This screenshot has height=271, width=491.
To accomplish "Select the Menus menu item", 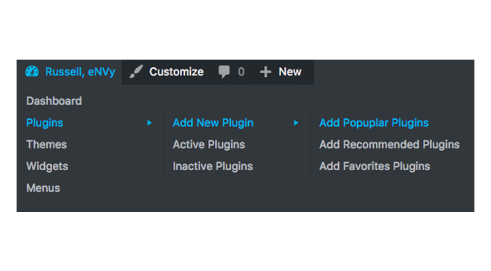I will point(43,188).
